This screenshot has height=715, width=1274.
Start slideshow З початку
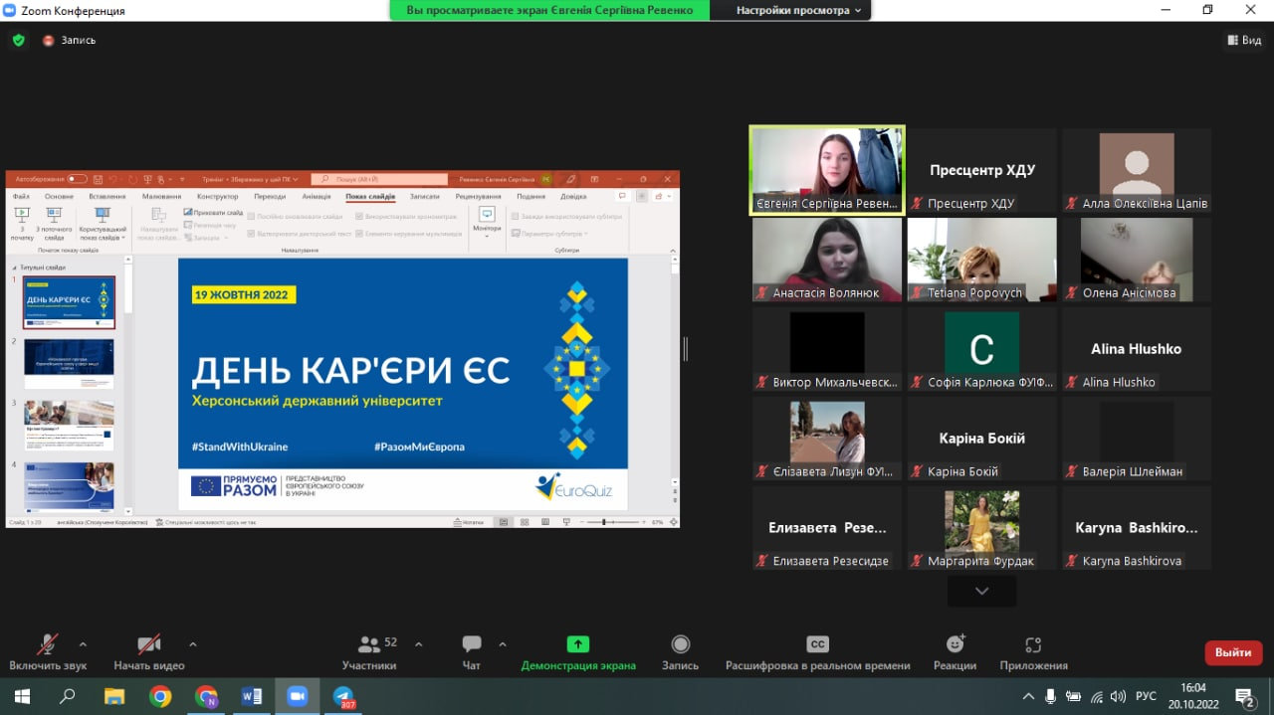pyautogui.click(x=22, y=225)
